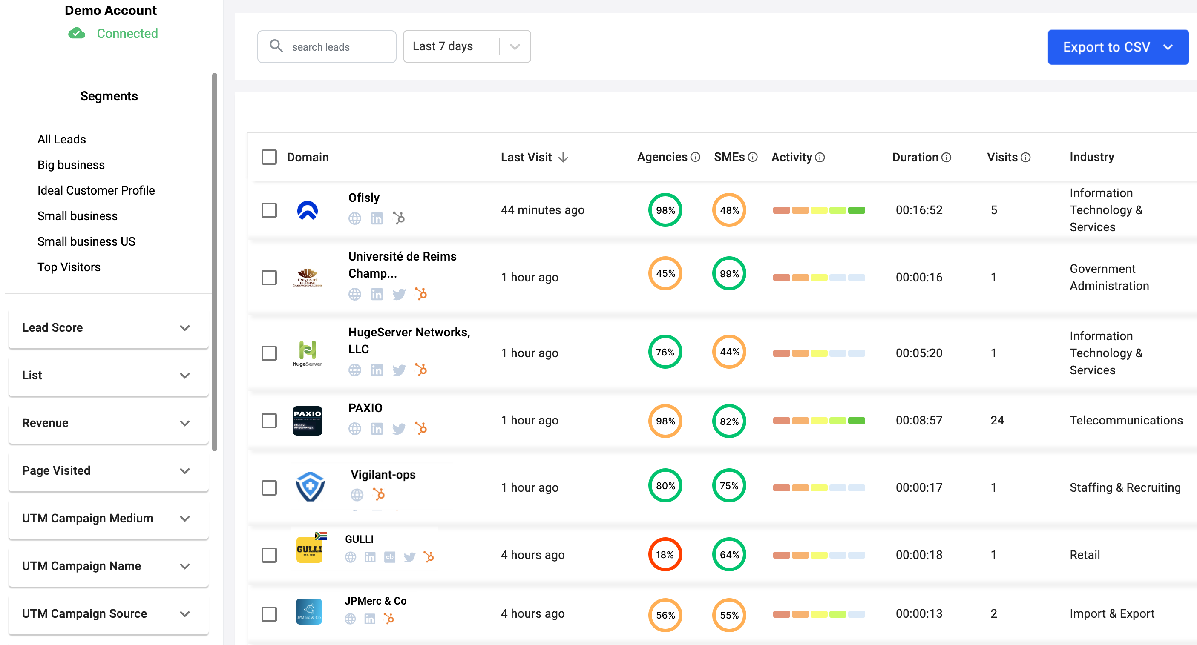Select the Big business segment
Screen dimensions: 1197x645
click(71, 165)
